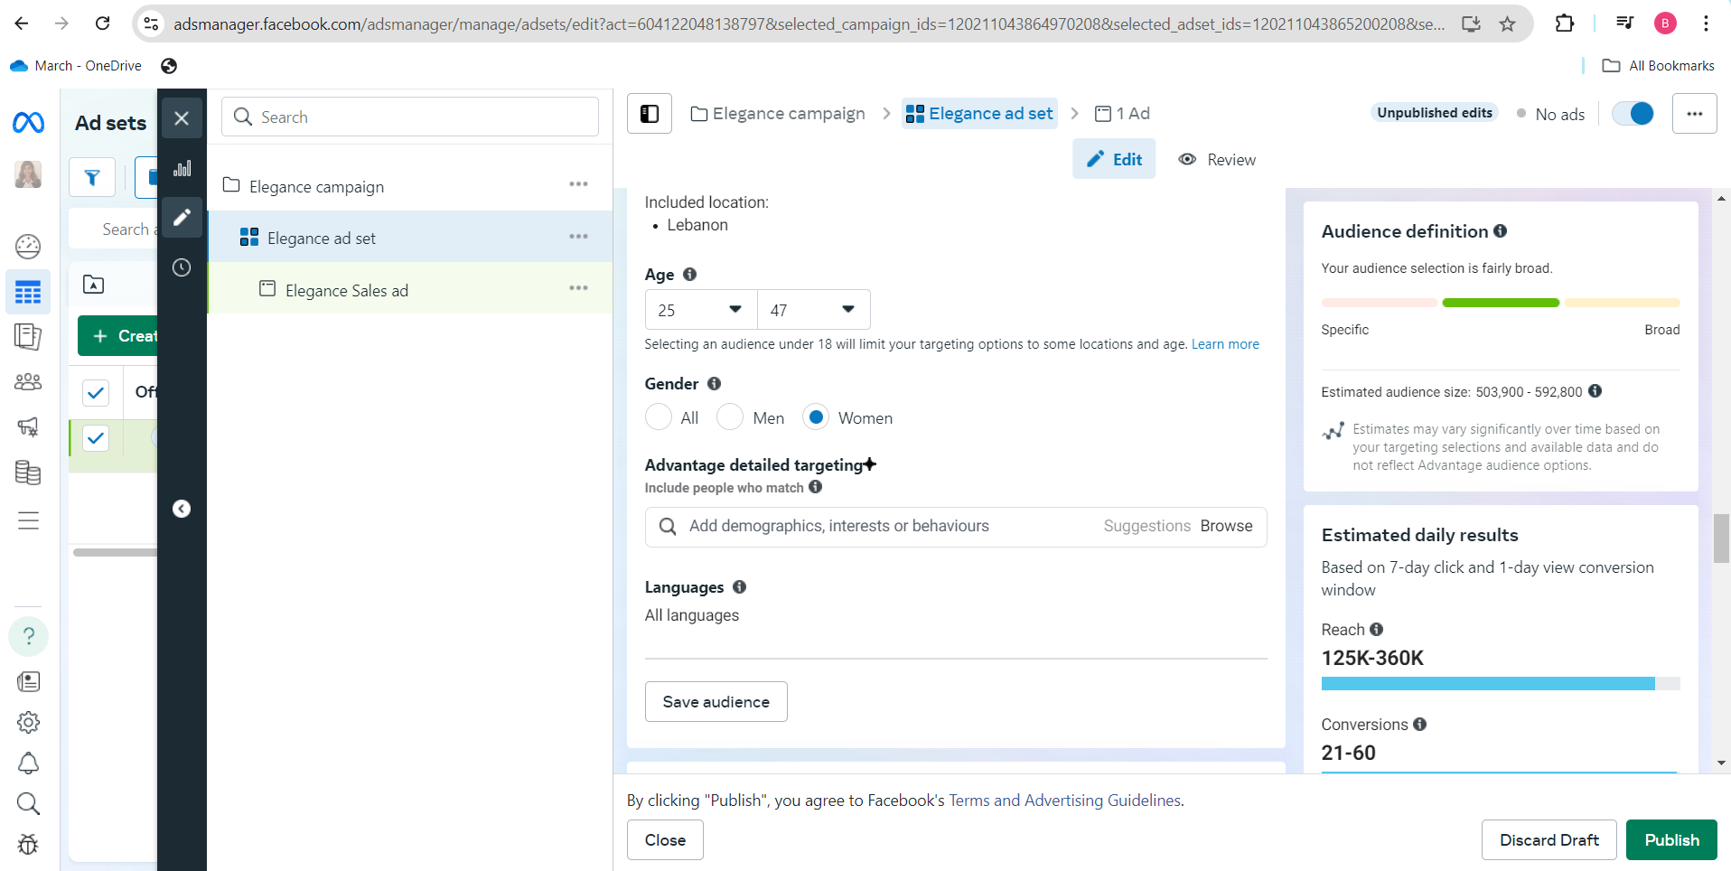This screenshot has height=871, width=1731.
Task: Click Save audience
Action: coord(716,701)
